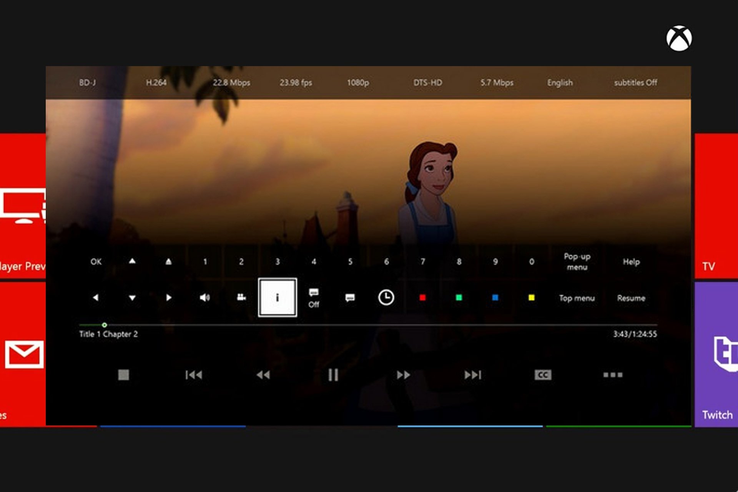Viewport: 738px width, 492px height.
Task: Select the yellow color button
Action: (x=531, y=298)
